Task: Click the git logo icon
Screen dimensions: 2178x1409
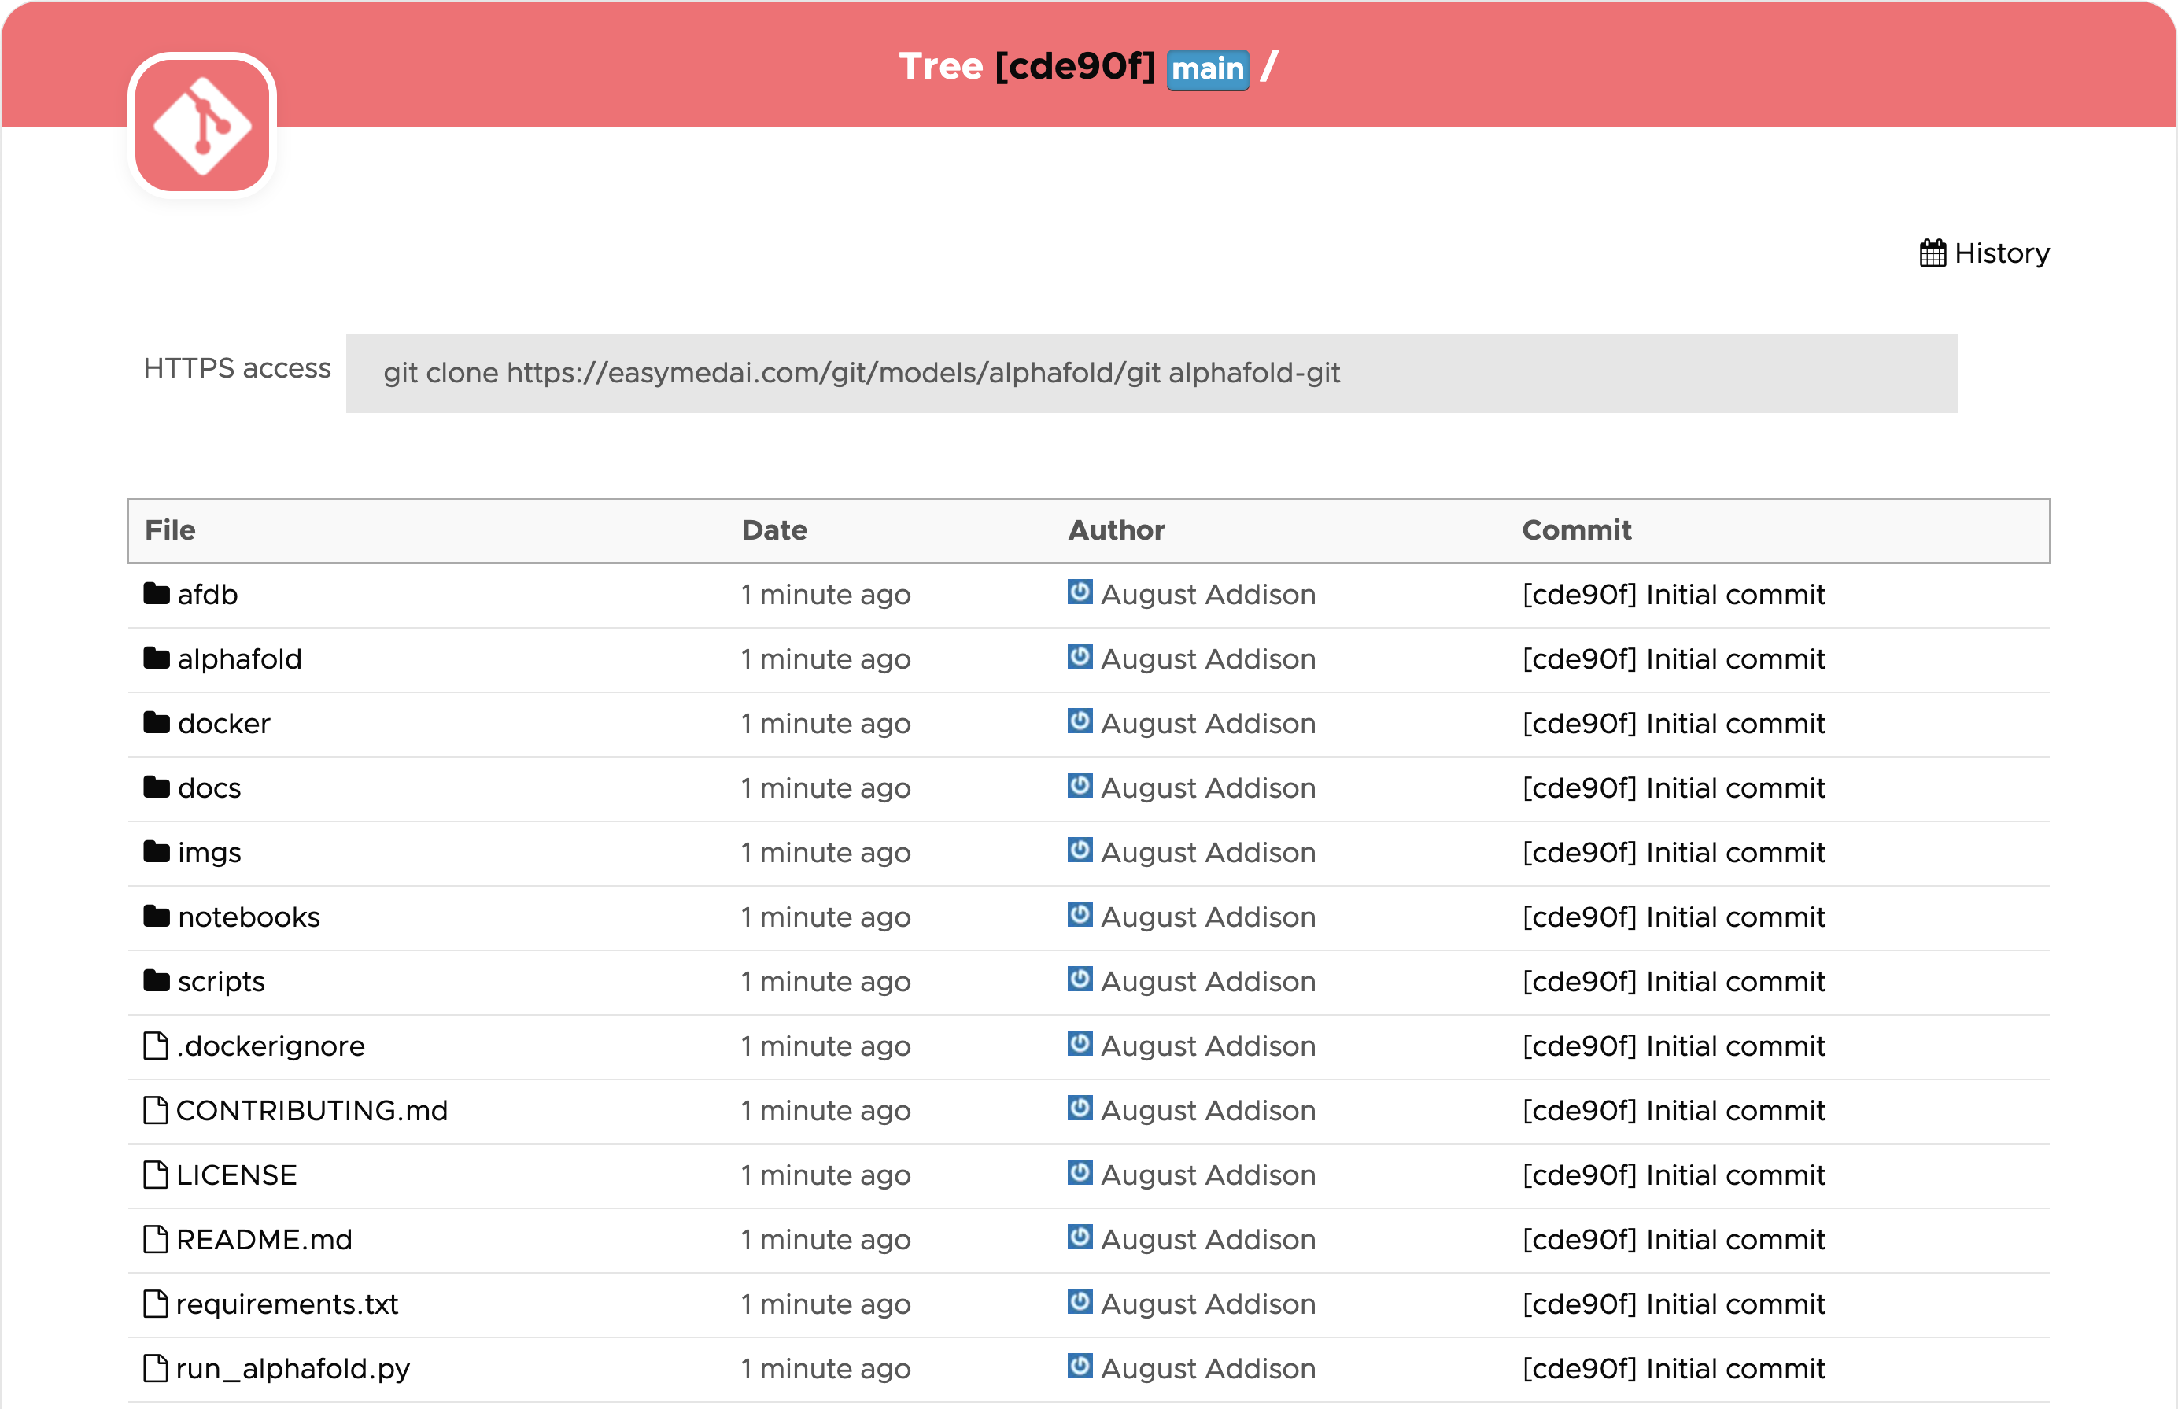Action: click(202, 125)
